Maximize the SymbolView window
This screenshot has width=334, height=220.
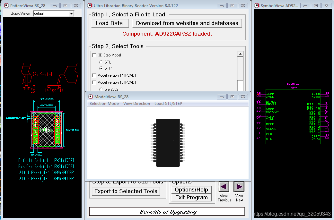pos(316,6)
